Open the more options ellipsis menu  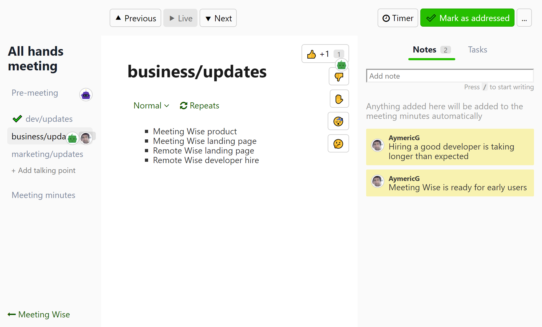tap(524, 18)
